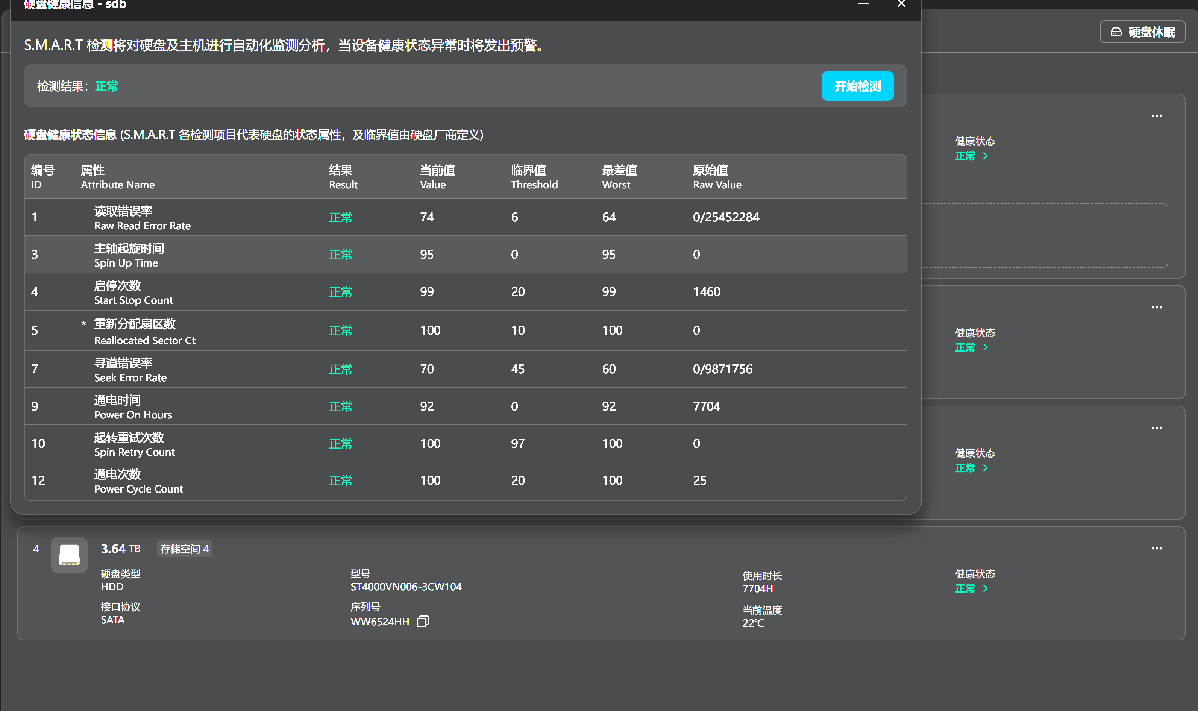This screenshot has width=1198, height=711.
Task: Click the disk 4 HDD drive icon
Action: point(69,555)
